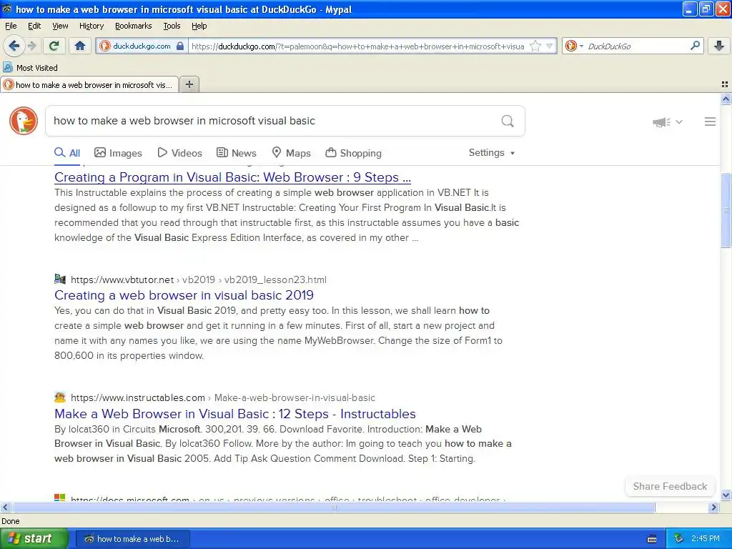Click the vbtutor.net result URL
Viewport: 732px width, 549px height.
coord(199,280)
